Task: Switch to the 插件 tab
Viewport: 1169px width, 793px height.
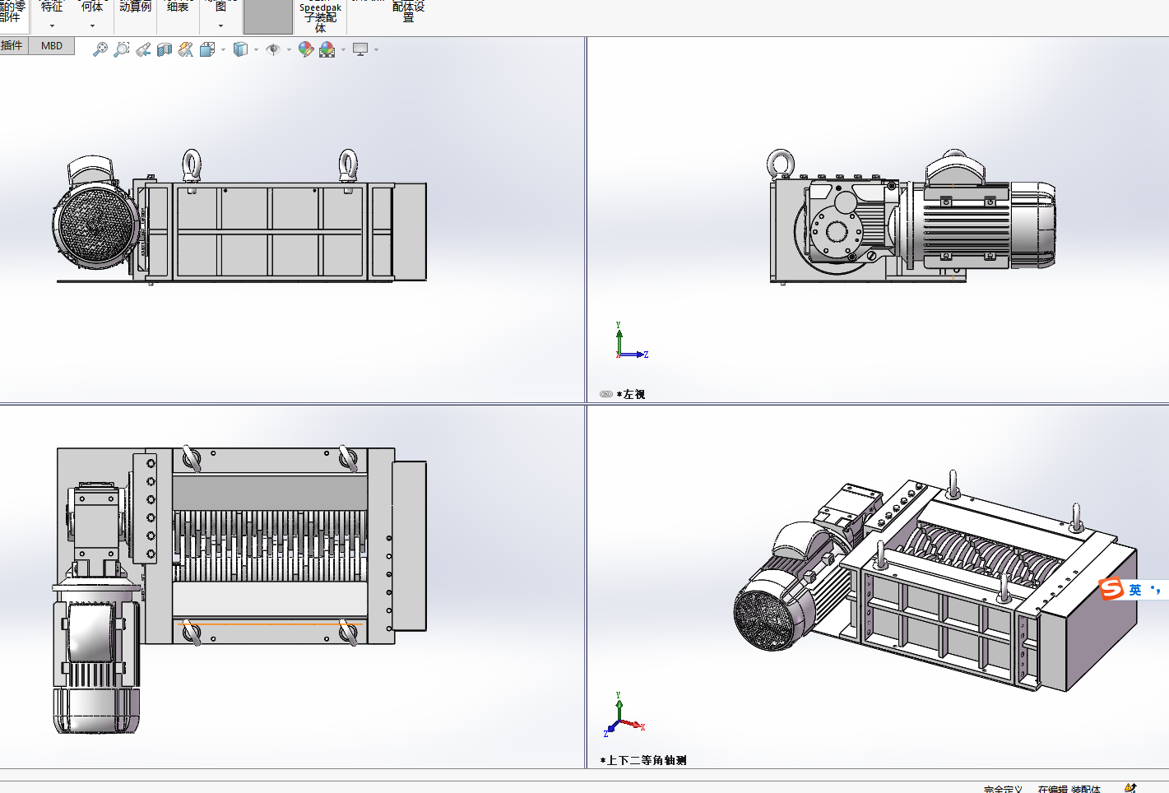Action: coord(13,46)
